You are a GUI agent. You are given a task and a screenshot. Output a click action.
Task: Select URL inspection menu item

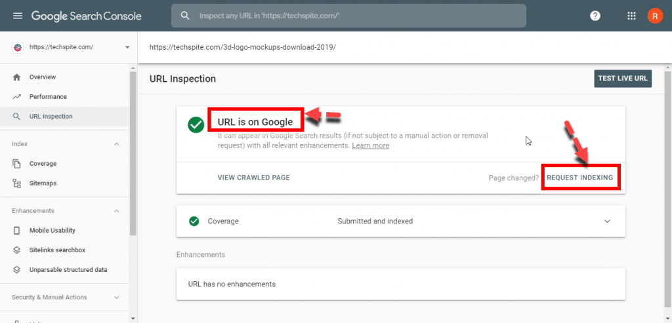(x=51, y=117)
